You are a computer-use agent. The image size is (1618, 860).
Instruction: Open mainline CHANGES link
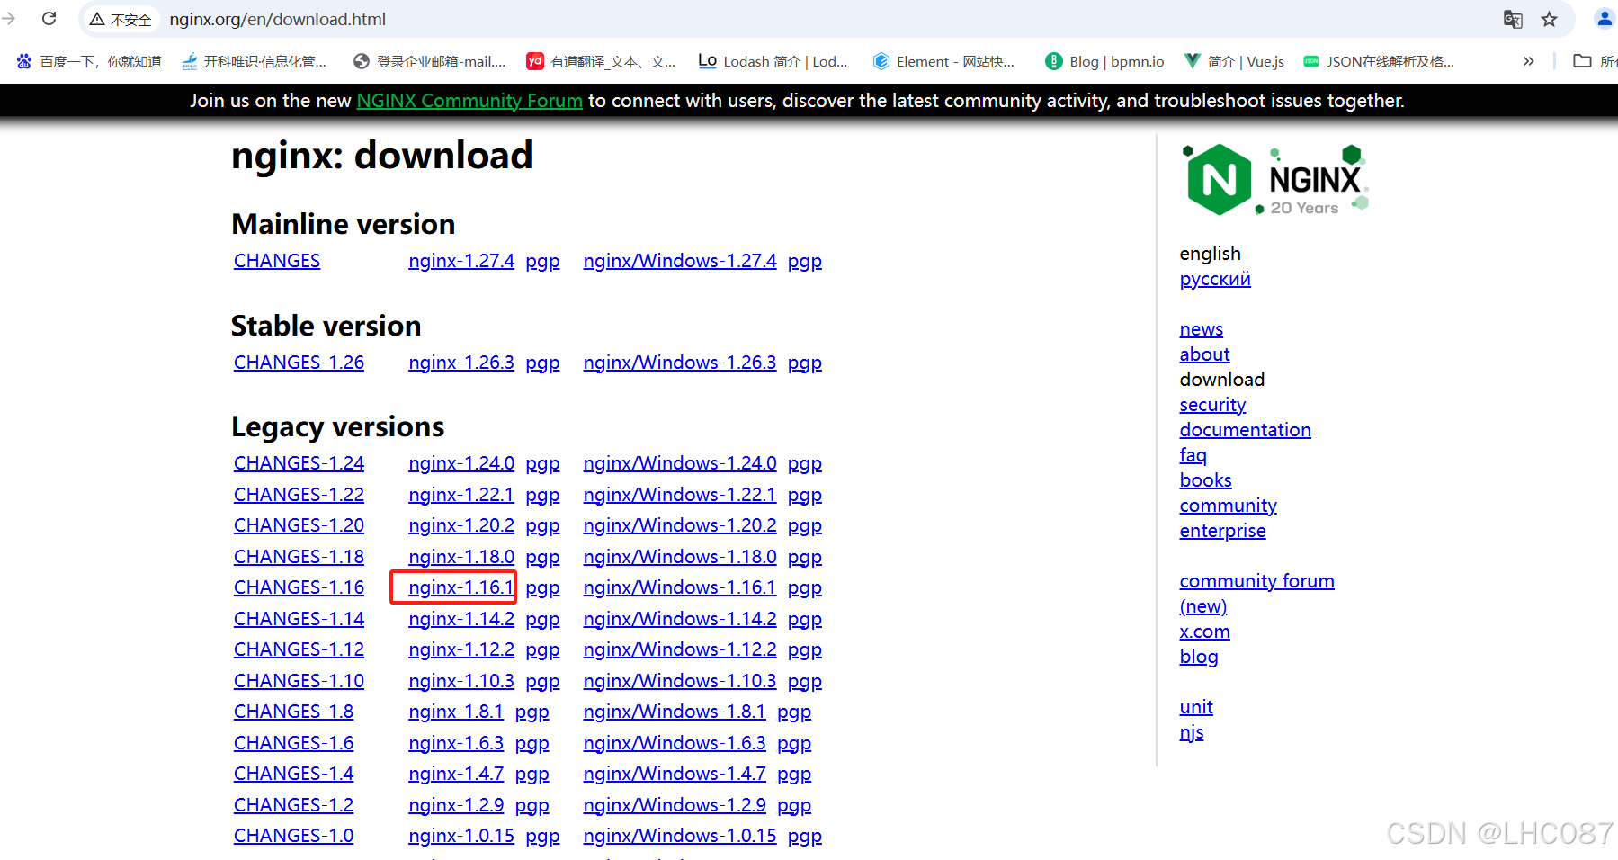click(277, 261)
